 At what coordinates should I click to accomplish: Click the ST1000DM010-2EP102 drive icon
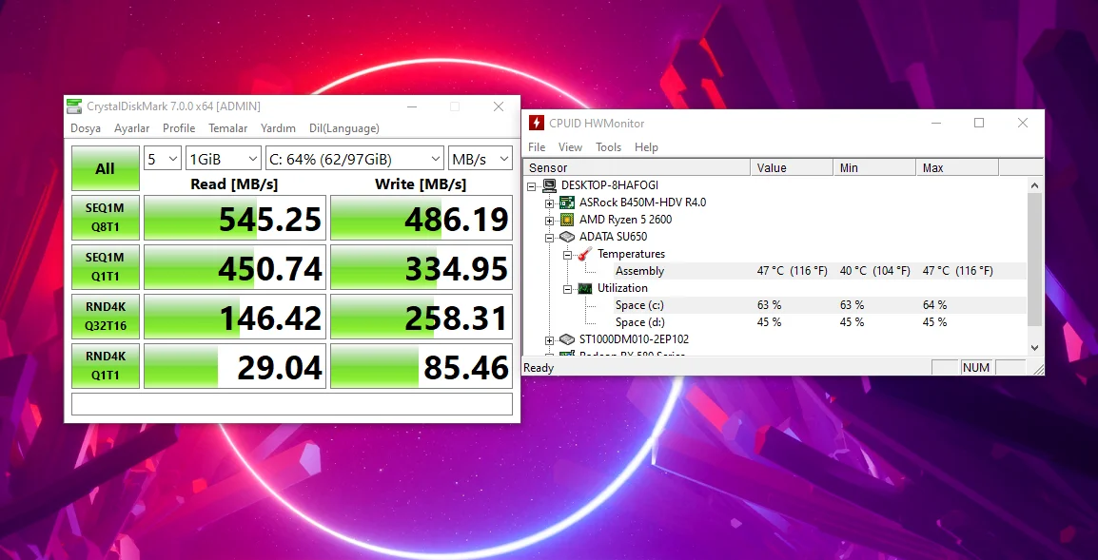(x=567, y=339)
